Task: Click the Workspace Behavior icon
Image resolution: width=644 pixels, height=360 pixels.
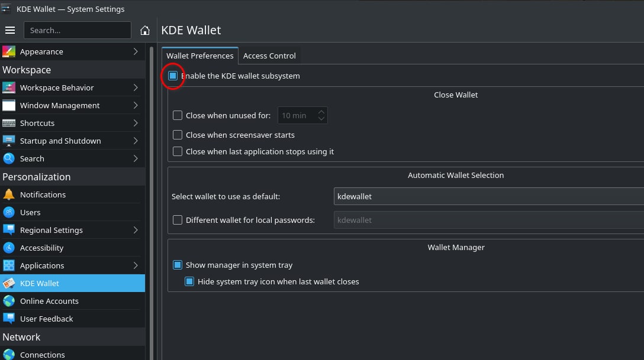Action: (x=9, y=87)
